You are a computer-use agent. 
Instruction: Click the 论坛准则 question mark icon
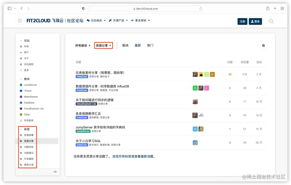21,64
